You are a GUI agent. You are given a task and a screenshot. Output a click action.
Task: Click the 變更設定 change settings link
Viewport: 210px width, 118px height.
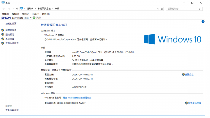point(189,75)
